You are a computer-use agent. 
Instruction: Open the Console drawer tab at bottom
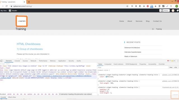(3, 97)
